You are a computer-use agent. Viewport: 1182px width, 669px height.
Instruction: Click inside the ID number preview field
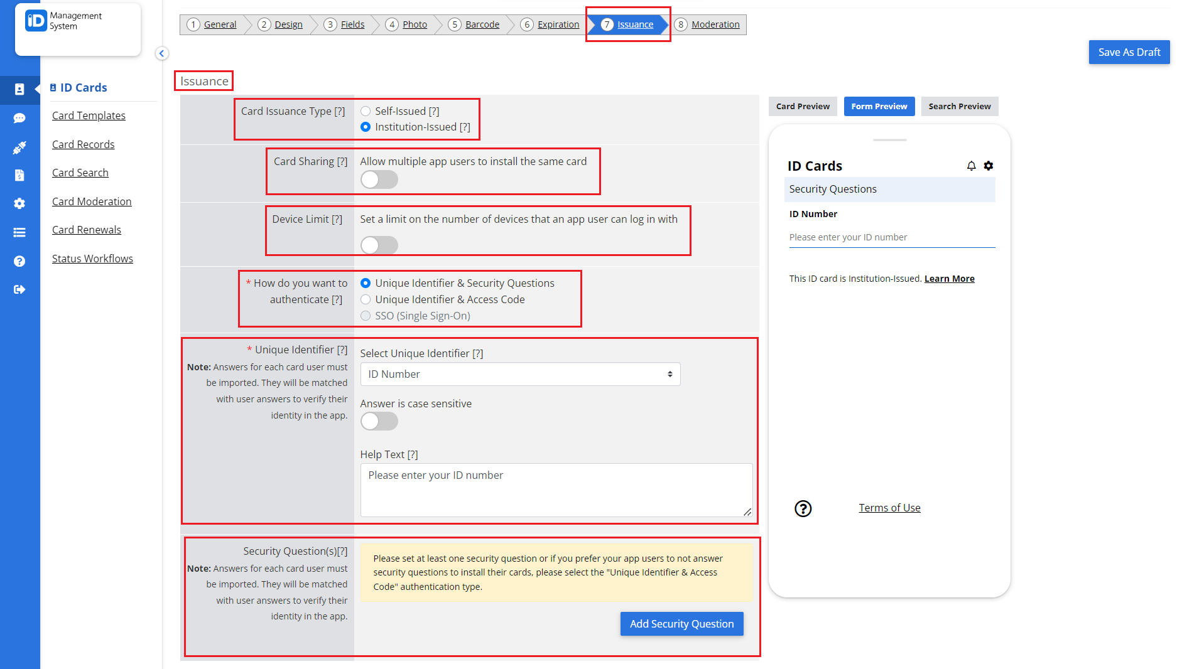tap(891, 237)
